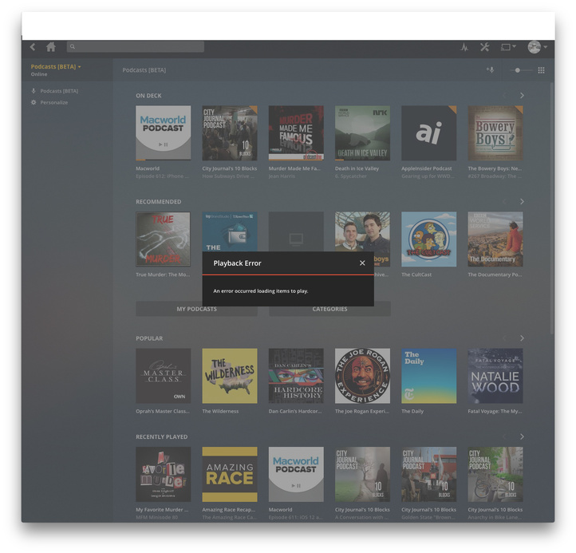Click the add podcast microphone icon
Image resolution: width=576 pixels, height=553 pixels.
click(490, 69)
